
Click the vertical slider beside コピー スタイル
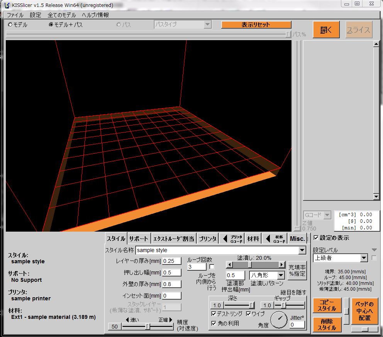pos(346,311)
